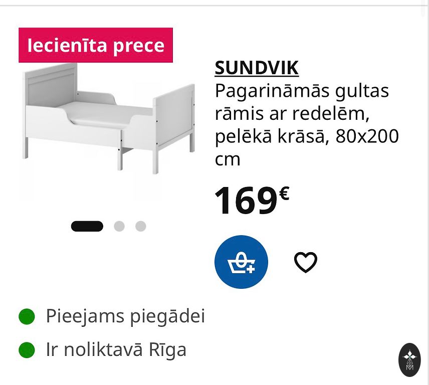Click the pelēkā krāsā color description text
This screenshot has width=429, height=385.
tap(272, 136)
